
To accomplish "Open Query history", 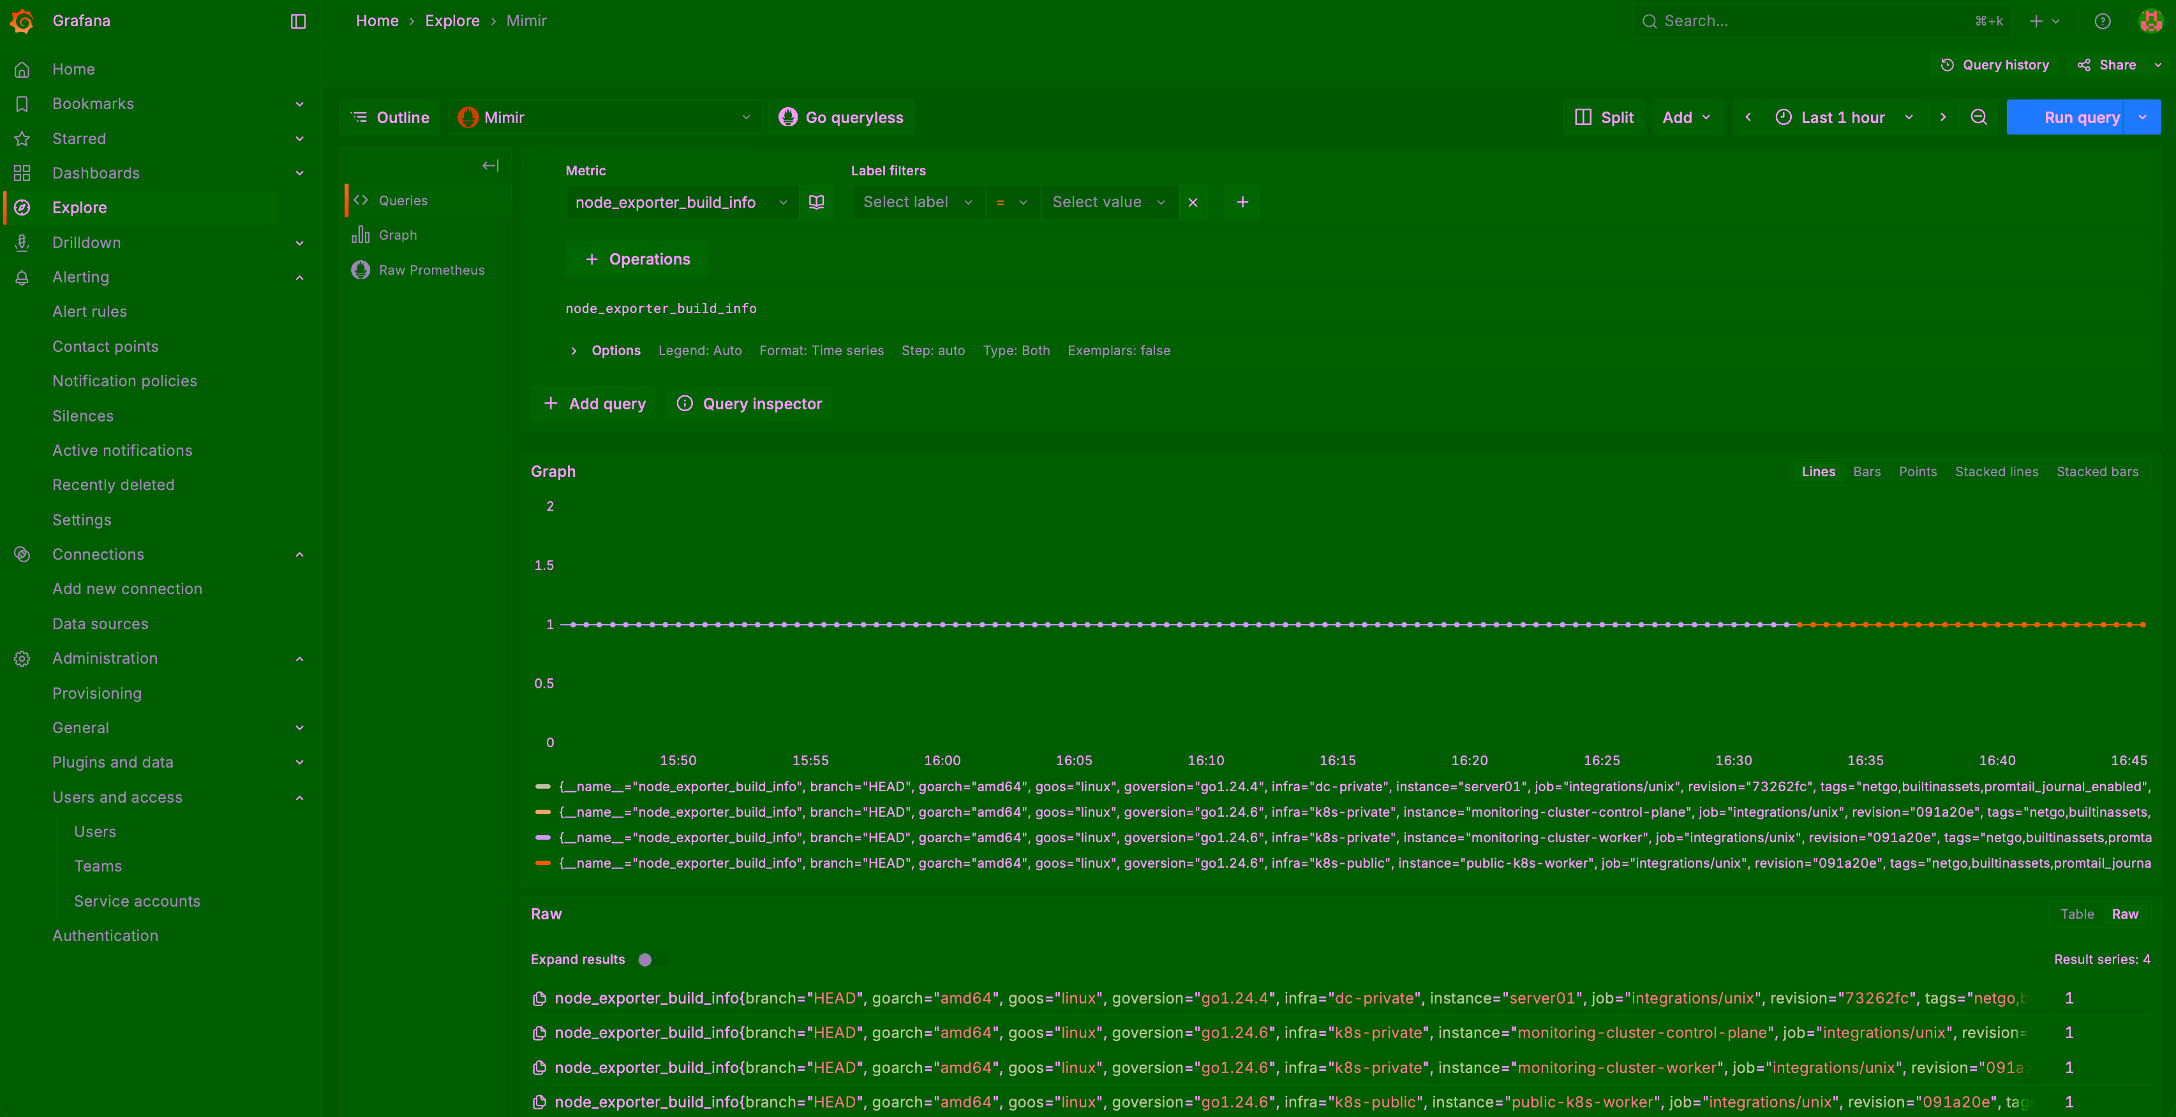I will (x=1994, y=64).
